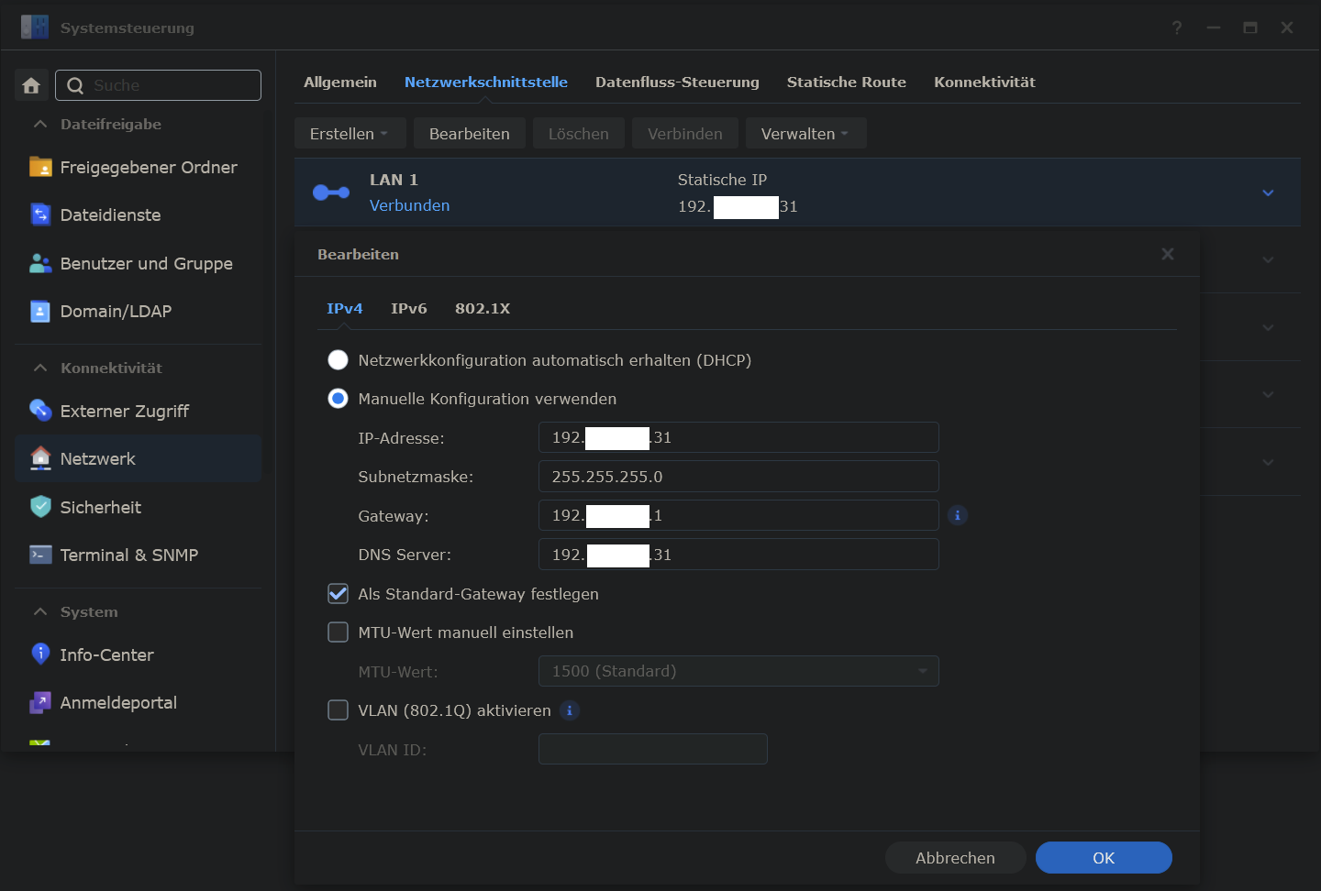
Task: Select the IPv4 tab
Action: [345, 308]
